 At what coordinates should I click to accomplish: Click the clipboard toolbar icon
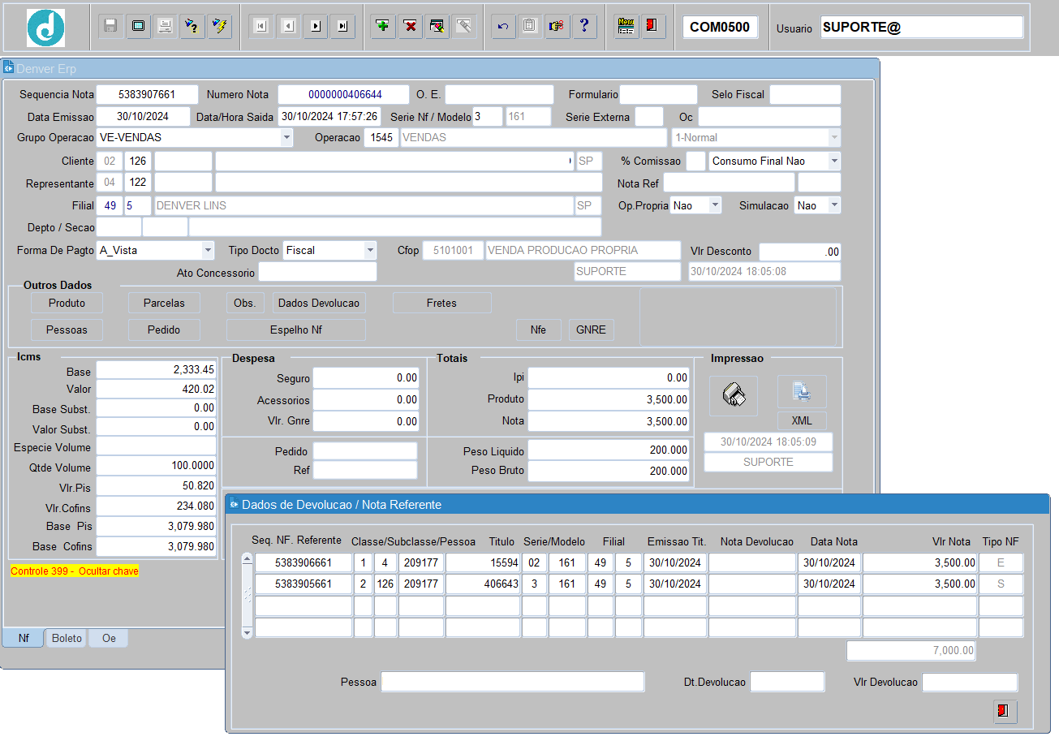(x=529, y=26)
